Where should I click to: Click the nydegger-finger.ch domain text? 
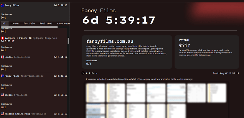(45, 38)
